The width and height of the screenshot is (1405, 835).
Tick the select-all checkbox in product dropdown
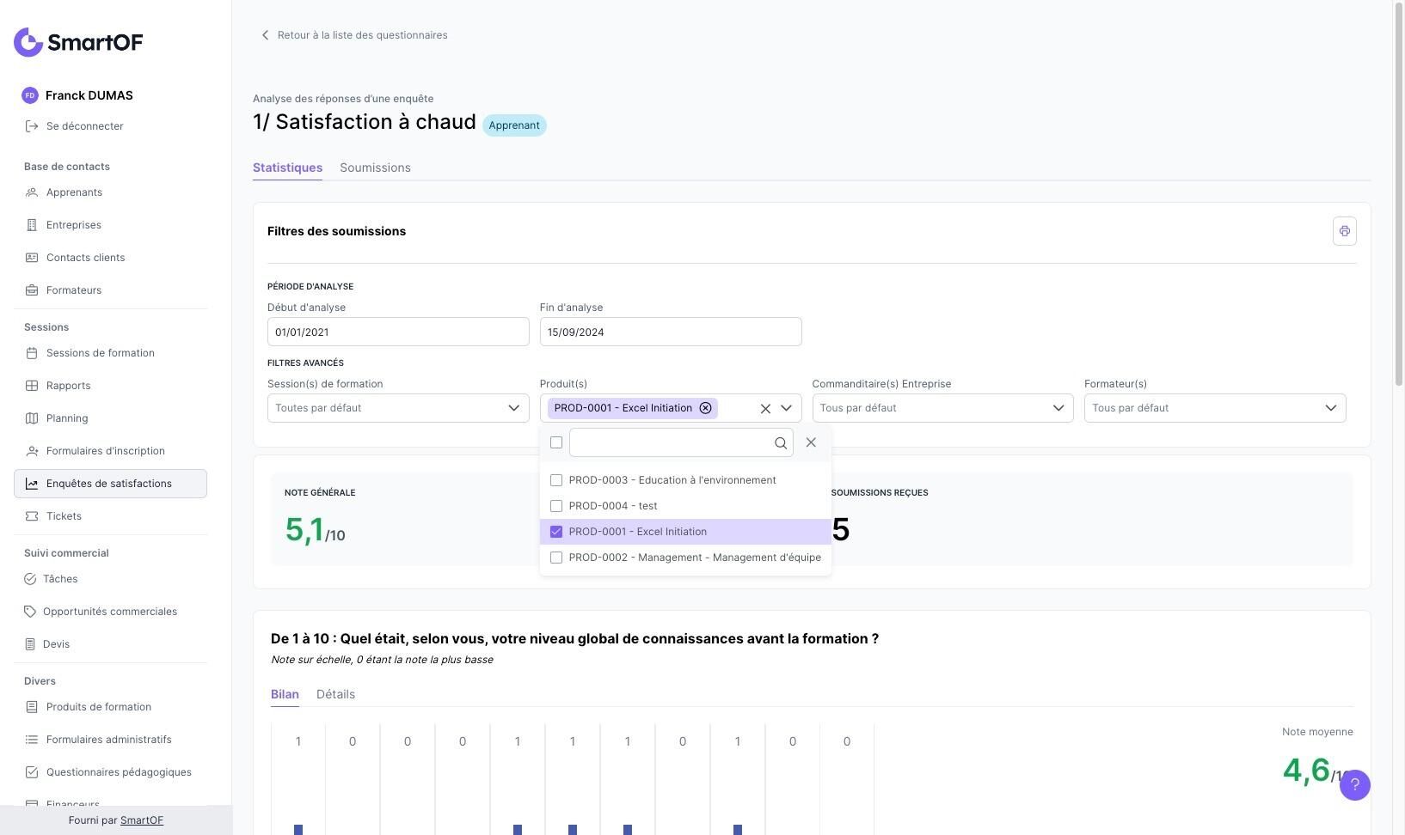click(556, 442)
